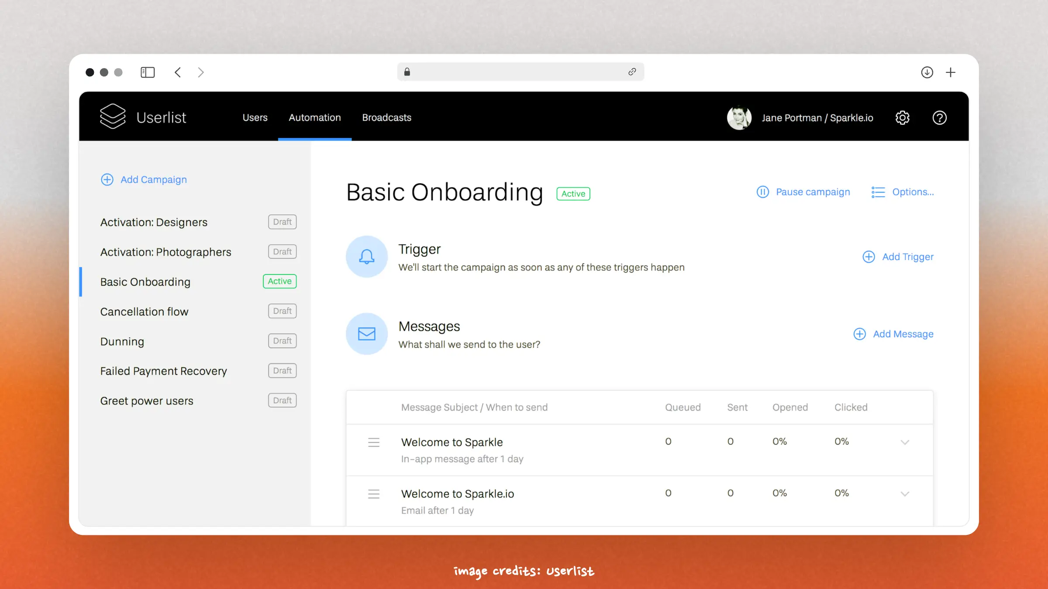Click the browser sidebar toggle icon
This screenshot has width=1048, height=589.
148,72
